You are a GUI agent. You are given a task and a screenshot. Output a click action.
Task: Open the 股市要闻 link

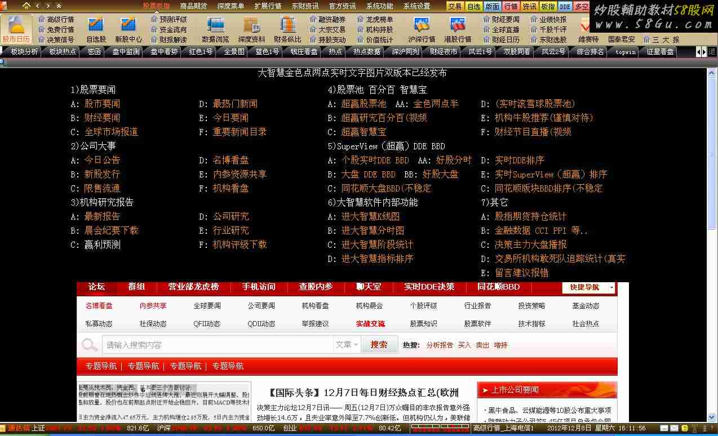pos(102,104)
